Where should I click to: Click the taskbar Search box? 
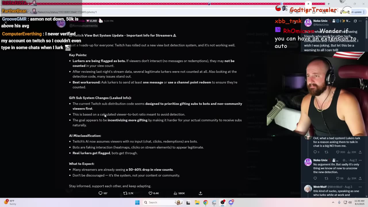pos(163,202)
